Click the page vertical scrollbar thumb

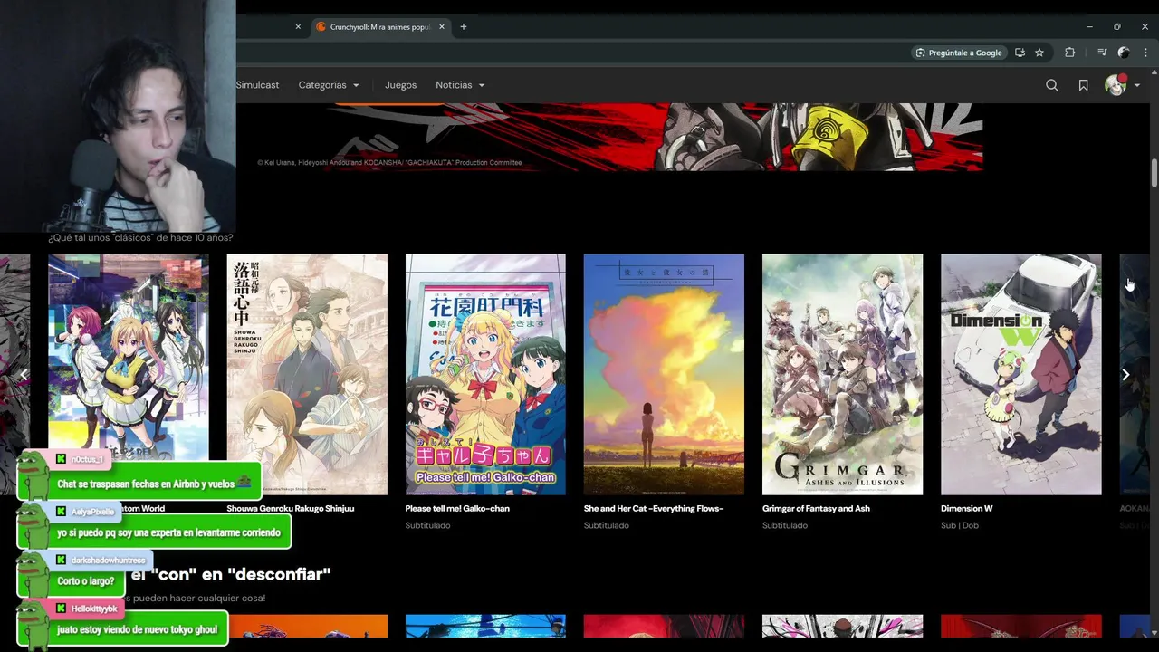(x=1154, y=173)
